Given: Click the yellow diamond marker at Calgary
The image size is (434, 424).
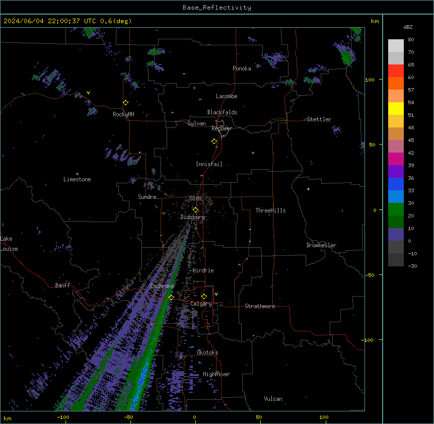Looking at the screenshot, I should 204,297.
